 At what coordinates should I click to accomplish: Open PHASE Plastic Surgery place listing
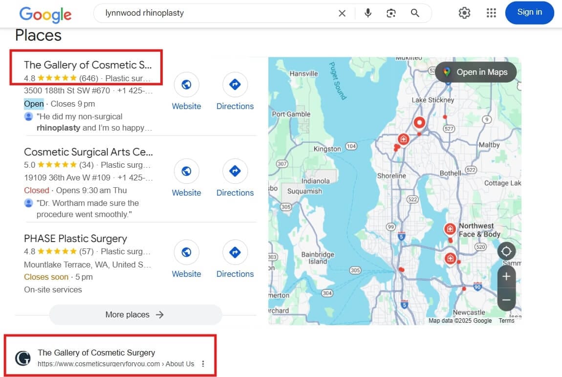[x=75, y=239]
